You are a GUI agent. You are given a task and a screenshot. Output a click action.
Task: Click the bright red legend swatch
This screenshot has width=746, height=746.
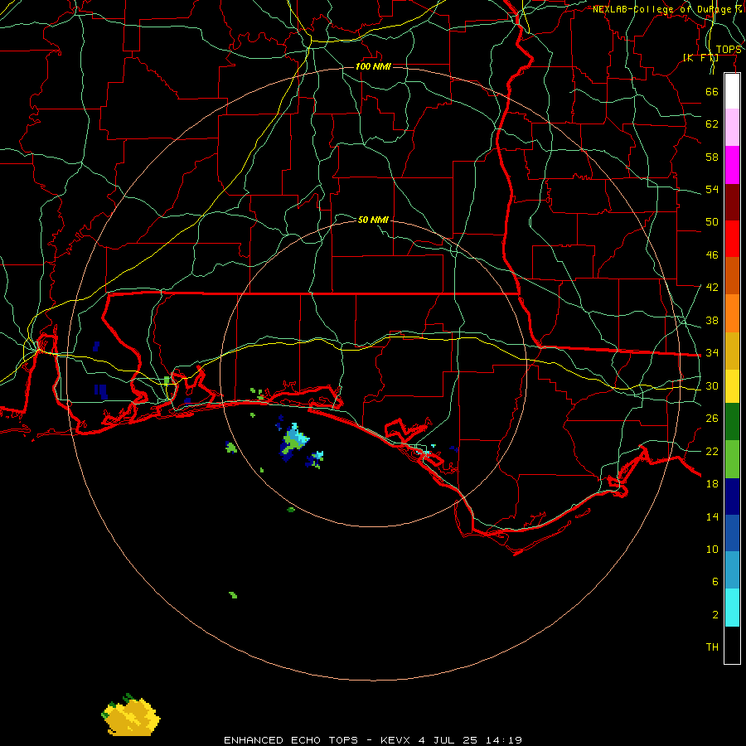click(x=732, y=239)
